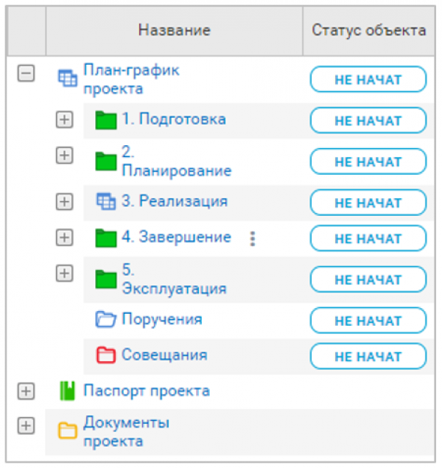Click the yellow folder icon of Документы проекта
This screenshot has width=442, height=468.
pyautogui.click(x=68, y=430)
